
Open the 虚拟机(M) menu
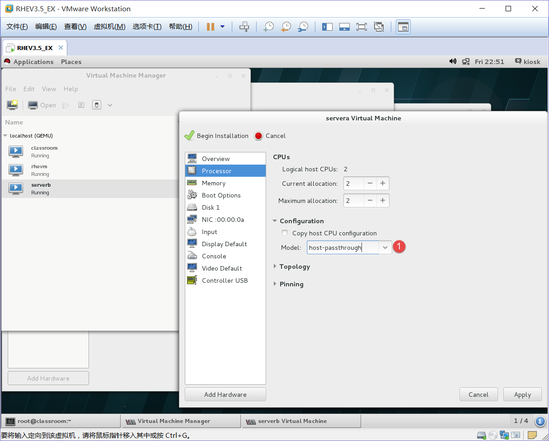[x=109, y=27]
